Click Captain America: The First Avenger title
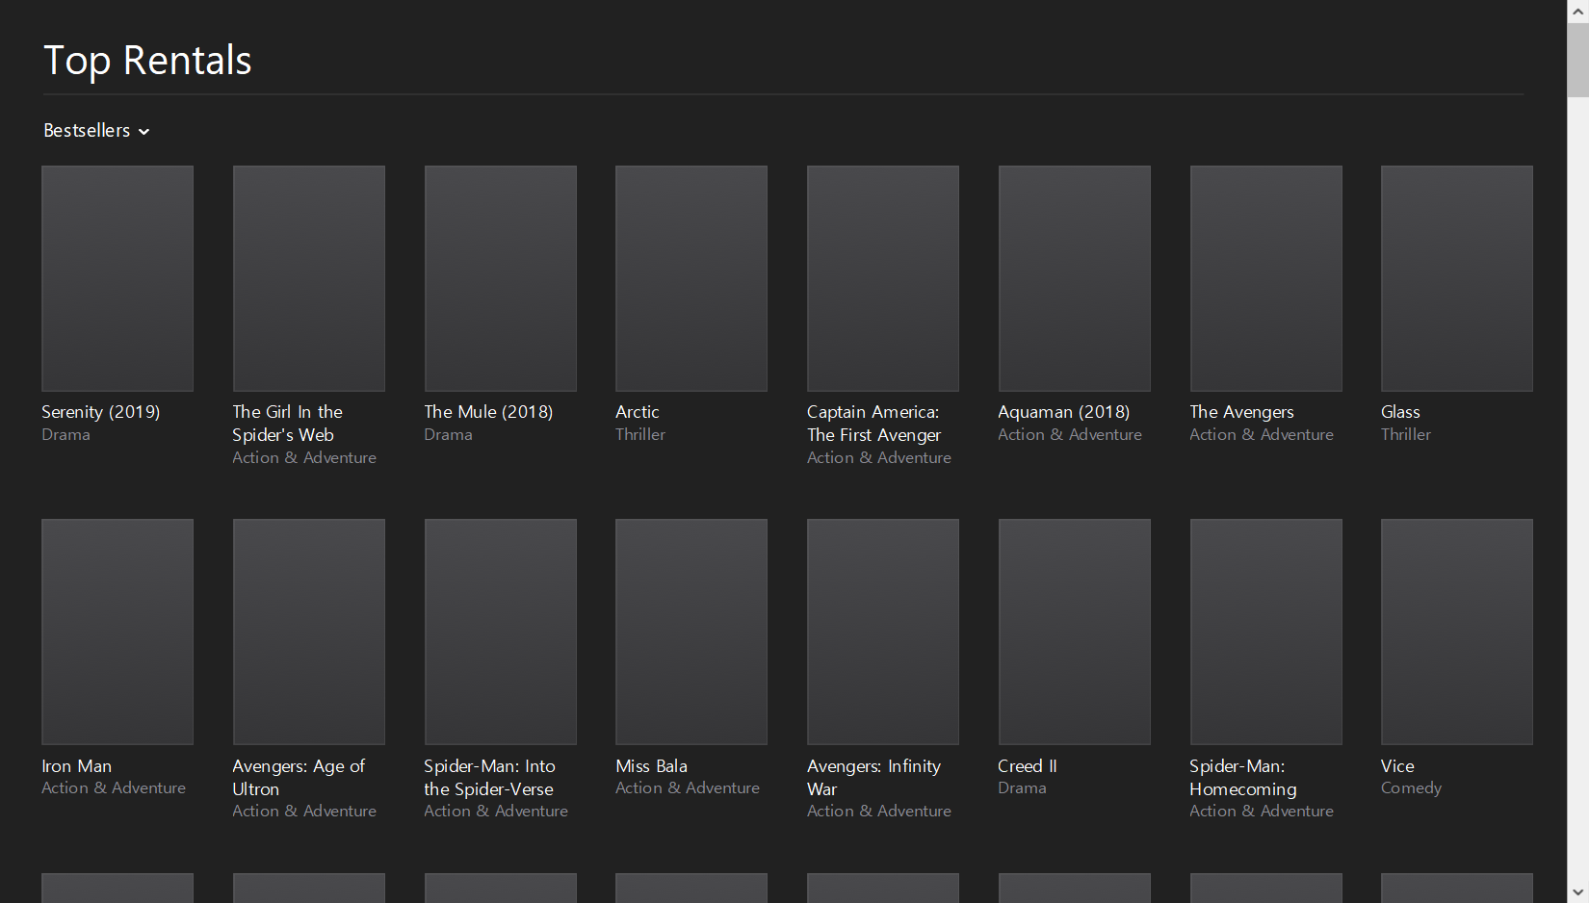This screenshot has height=903, width=1589. click(873, 424)
